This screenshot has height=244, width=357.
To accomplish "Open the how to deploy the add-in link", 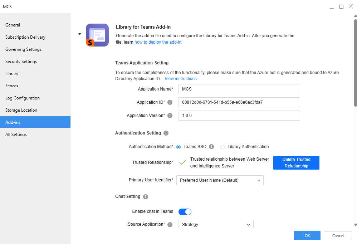I will 158,42.
